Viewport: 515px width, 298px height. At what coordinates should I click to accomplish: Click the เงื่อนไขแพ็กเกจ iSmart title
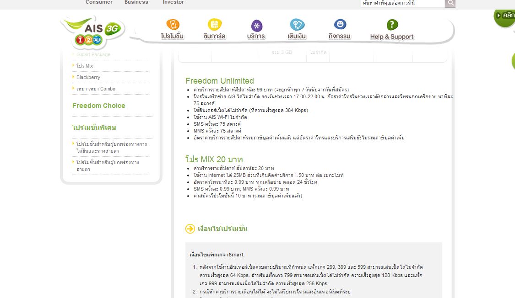tap(217, 255)
